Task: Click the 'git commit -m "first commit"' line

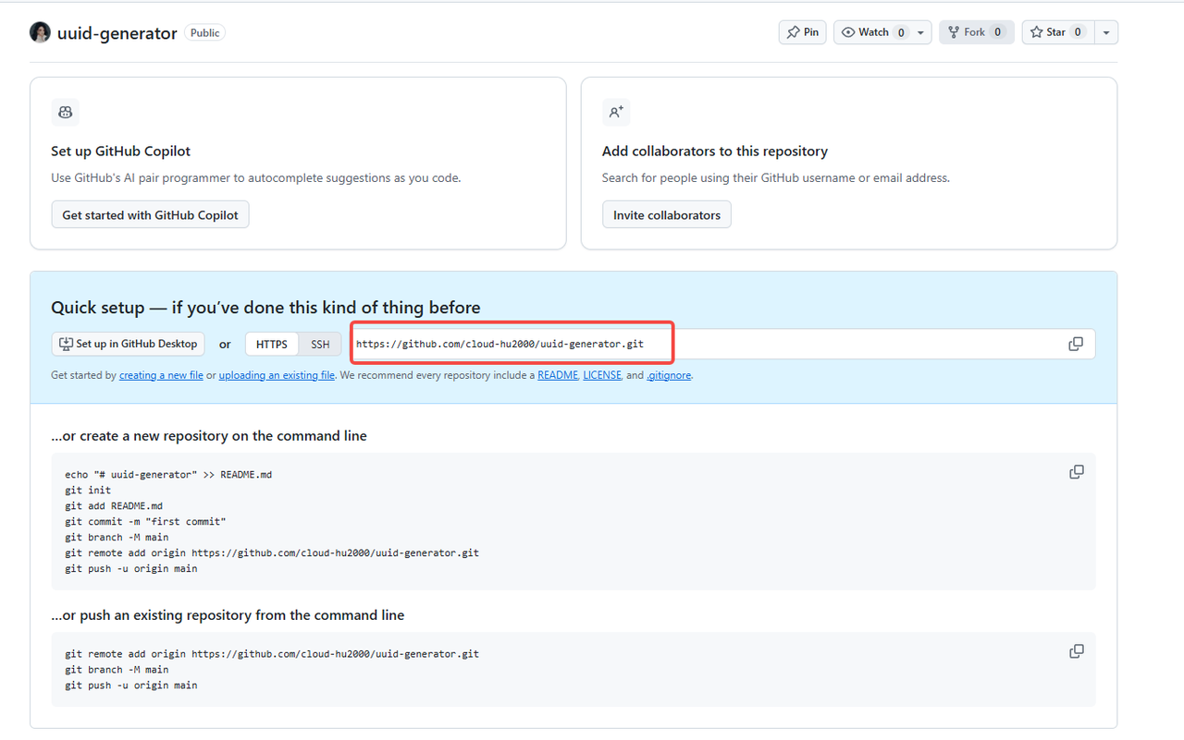Action: coord(145,522)
